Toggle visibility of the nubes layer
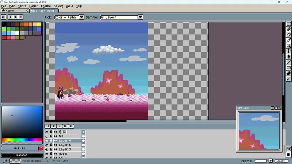Viewport: 292px width, 164px height. coord(47,154)
